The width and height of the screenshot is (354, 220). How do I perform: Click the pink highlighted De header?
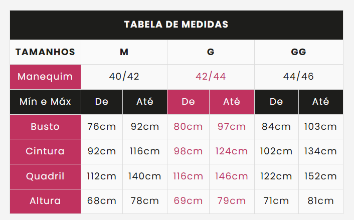(x=189, y=102)
